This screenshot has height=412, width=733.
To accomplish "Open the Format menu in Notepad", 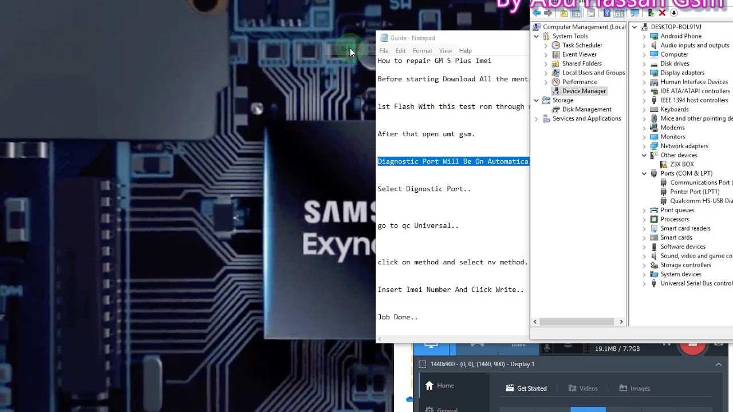I will (x=423, y=51).
